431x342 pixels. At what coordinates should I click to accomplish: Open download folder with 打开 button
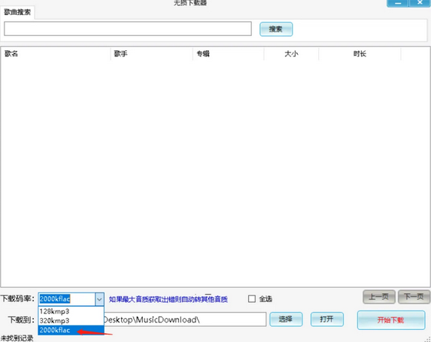point(327,319)
